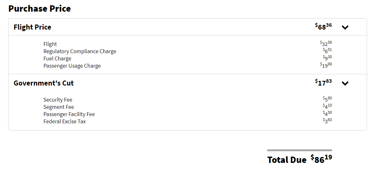The height and width of the screenshot is (178, 379).
Task: Collapse the Flight Price chevron
Action: (x=345, y=27)
